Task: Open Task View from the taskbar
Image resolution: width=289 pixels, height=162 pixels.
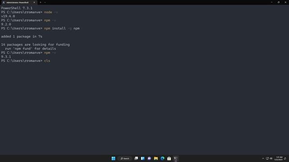Action: 136,158
